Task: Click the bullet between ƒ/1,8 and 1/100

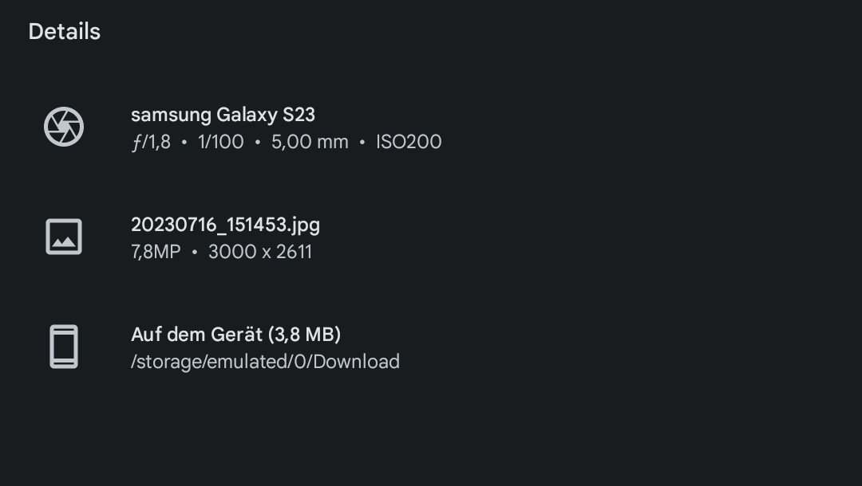Action: (x=184, y=143)
